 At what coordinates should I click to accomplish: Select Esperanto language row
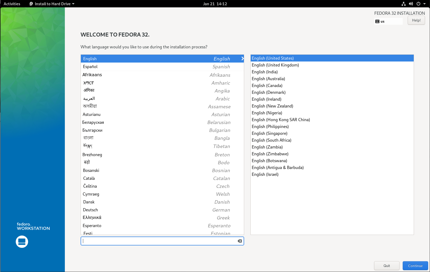162,225
